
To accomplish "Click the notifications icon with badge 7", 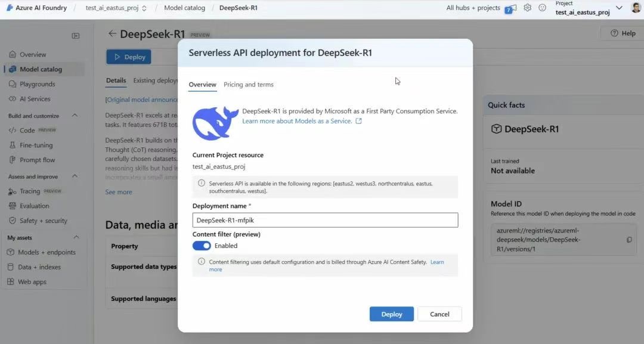I will (x=510, y=8).
